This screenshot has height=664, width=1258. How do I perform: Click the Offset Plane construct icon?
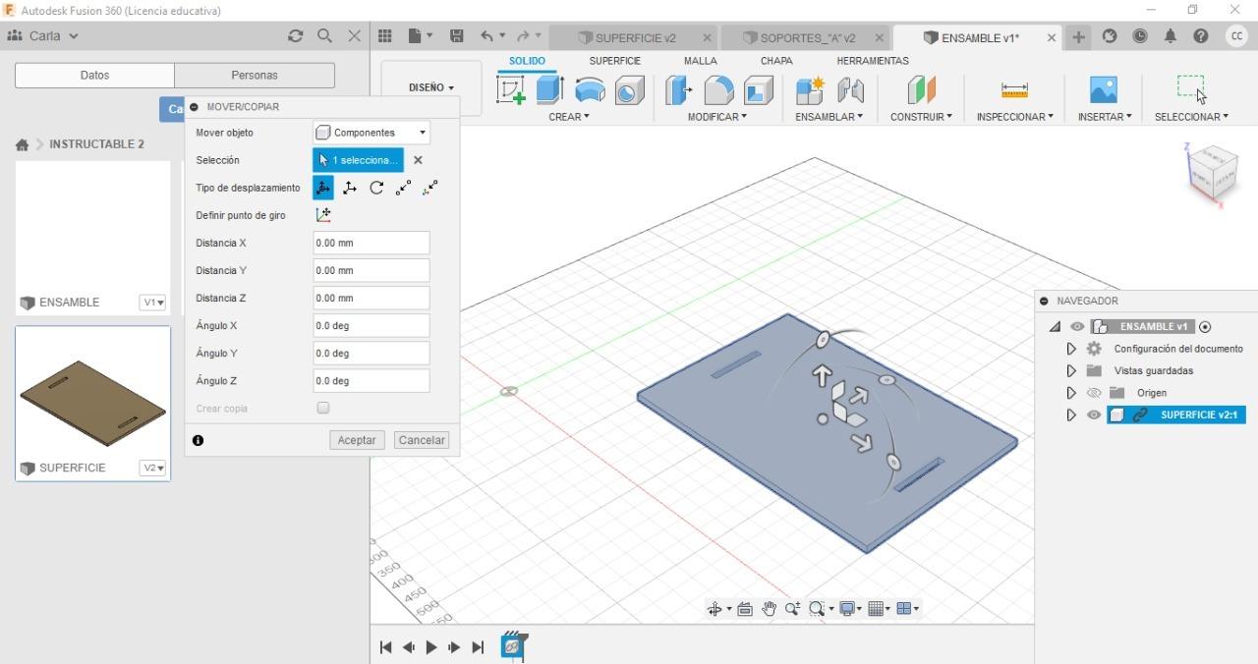coord(921,90)
